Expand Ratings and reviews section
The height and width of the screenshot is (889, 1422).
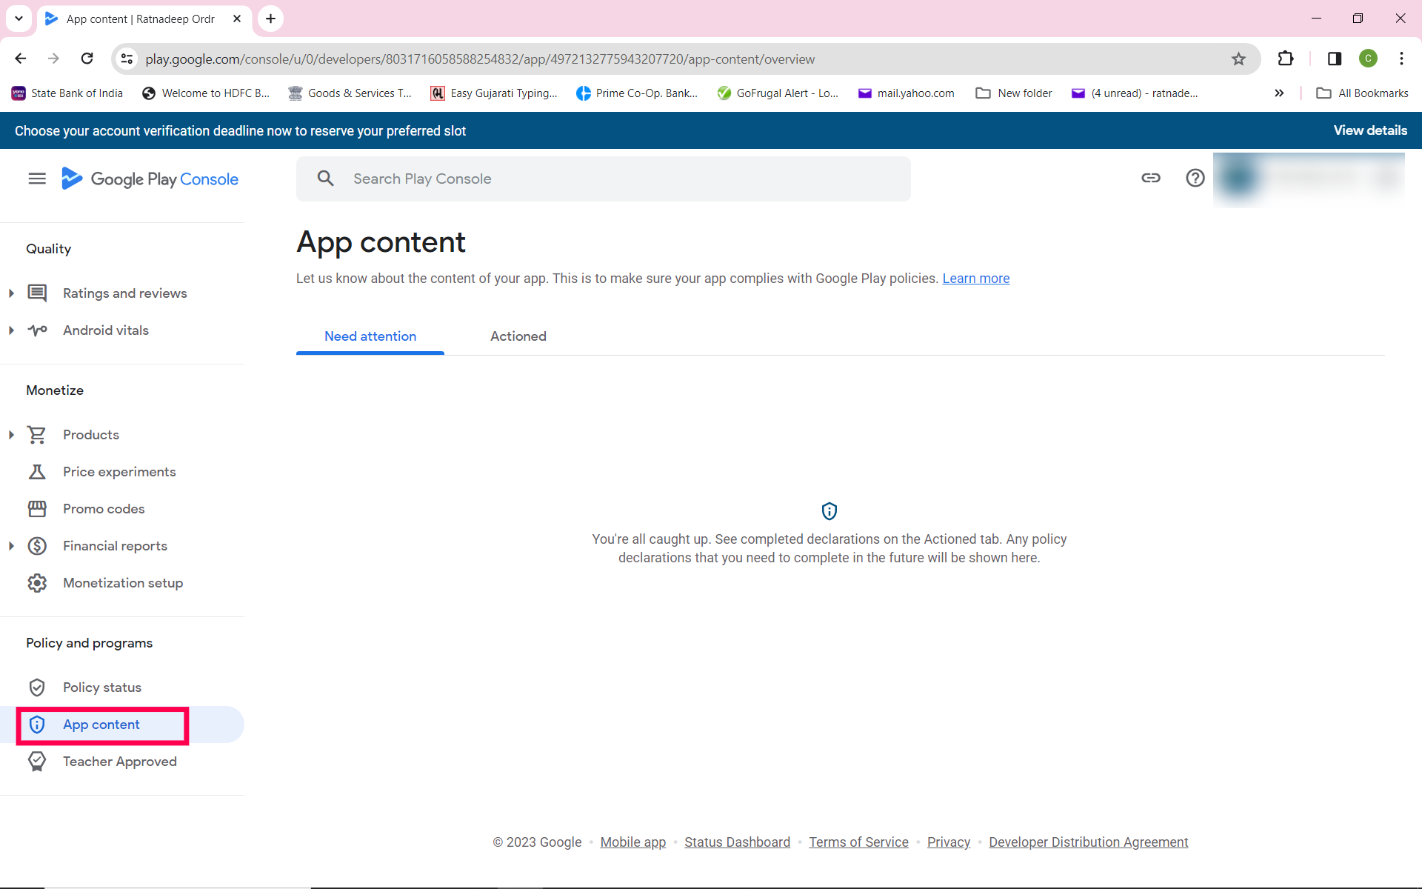pyautogui.click(x=11, y=293)
